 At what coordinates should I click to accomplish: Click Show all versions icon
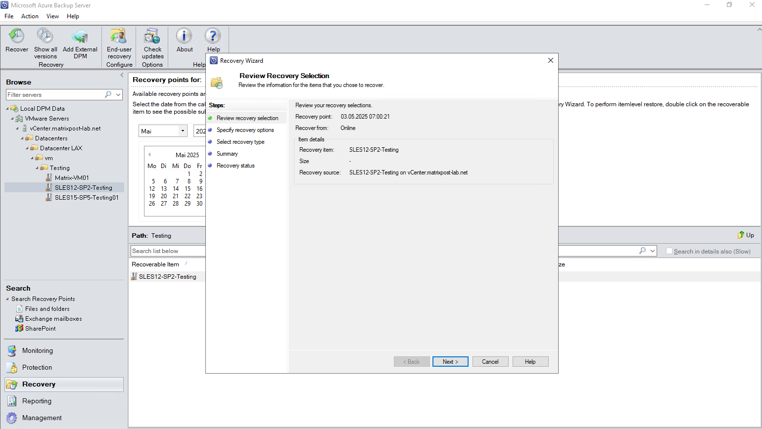[x=45, y=37]
